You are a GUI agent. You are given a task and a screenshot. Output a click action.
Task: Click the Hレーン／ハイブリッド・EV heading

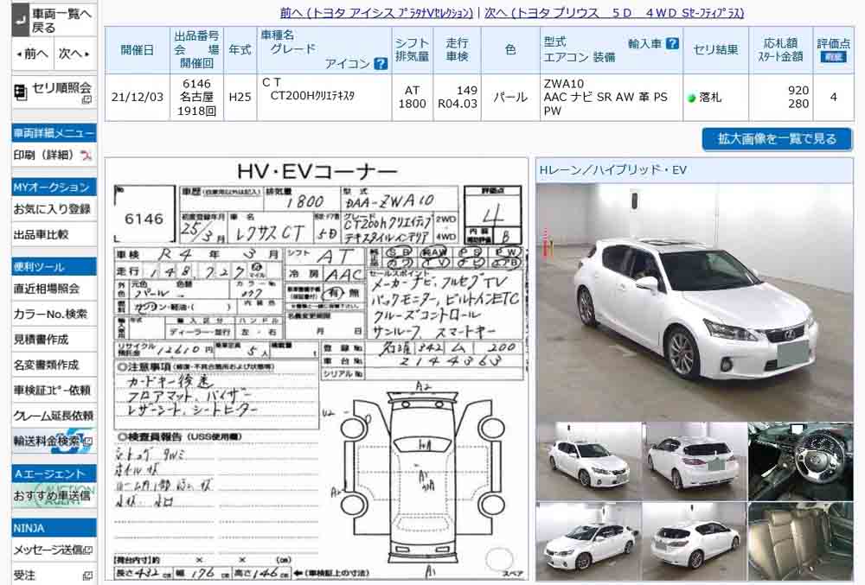point(613,170)
